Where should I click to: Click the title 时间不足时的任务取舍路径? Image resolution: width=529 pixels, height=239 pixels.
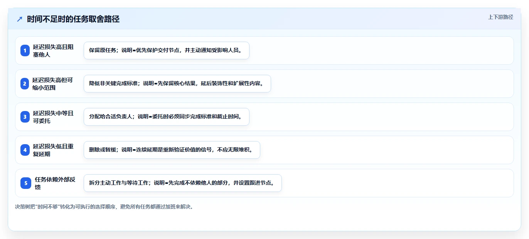coord(73,19)
